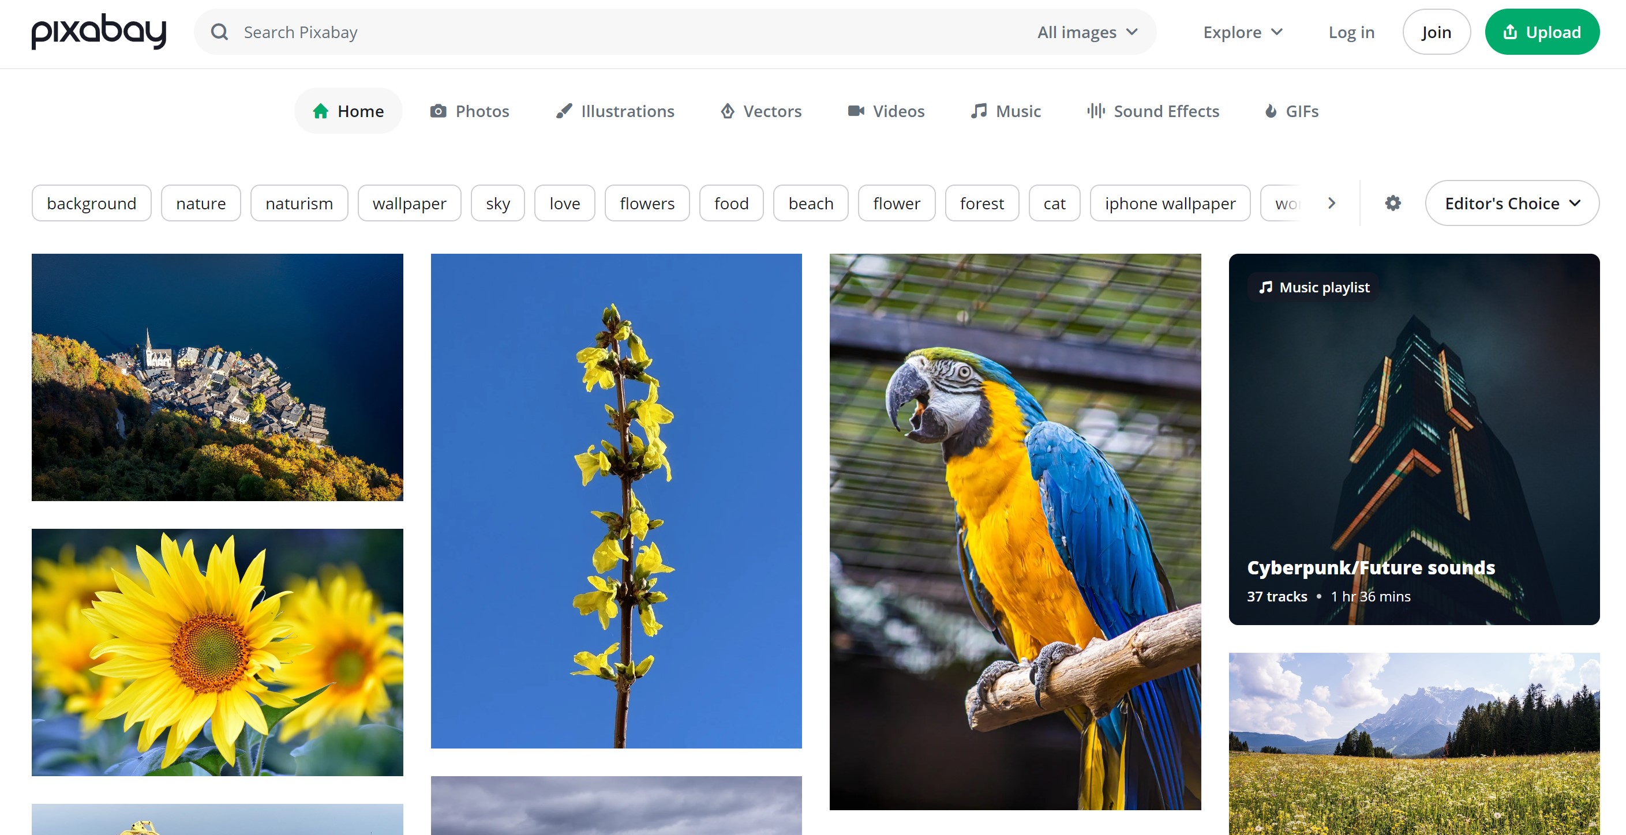Go to the Videos tab

[886, 111]
